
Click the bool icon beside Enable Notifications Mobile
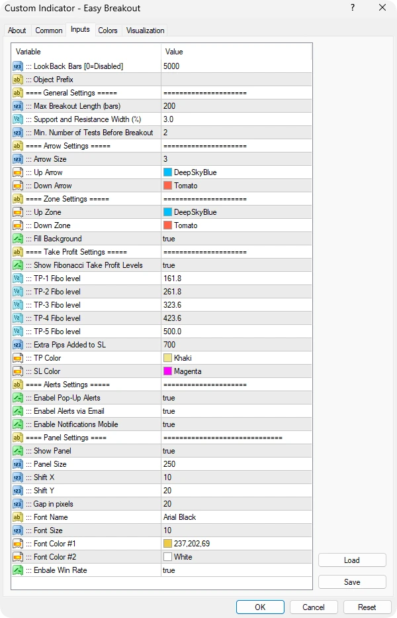click(x=18, y=424)
